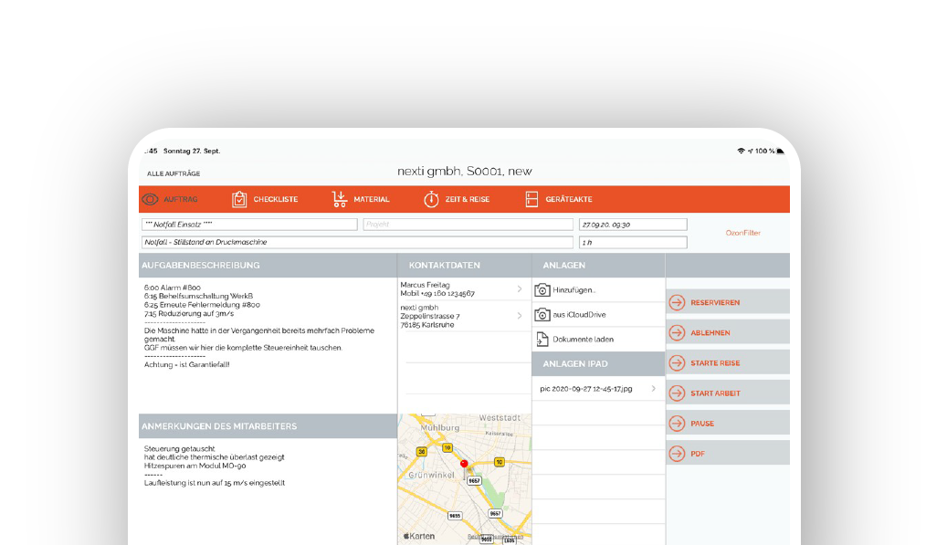Select Hinzufügen attachment option text

tap(573, 290)
